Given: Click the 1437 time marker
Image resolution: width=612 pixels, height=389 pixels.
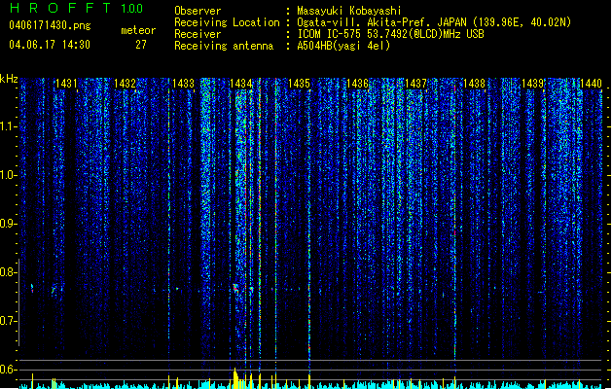Looking at the screenshot, I should [x=415, y=84].
